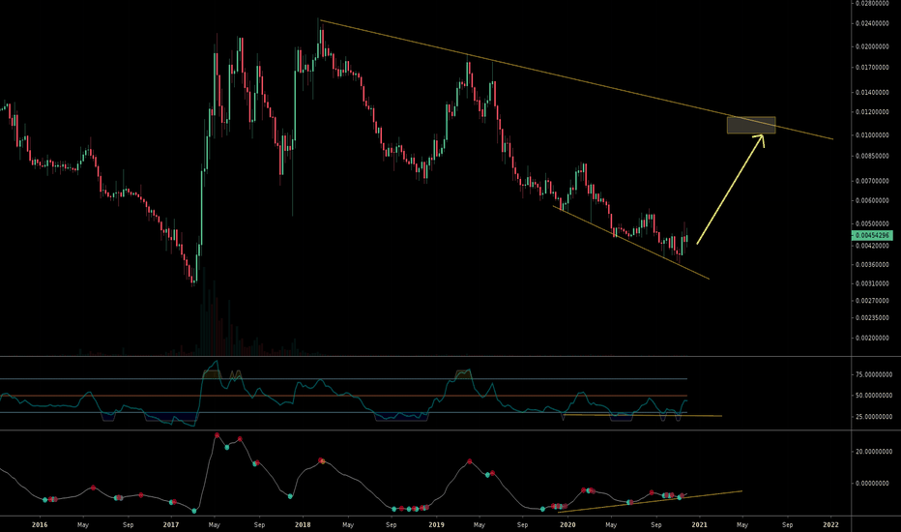Click the 2018 year label on time axis
The image size is (901, 532).
coord(303,524)
